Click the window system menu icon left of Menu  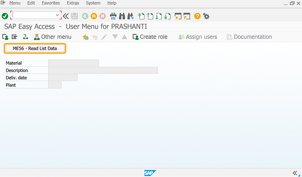(x=3, y=3)
